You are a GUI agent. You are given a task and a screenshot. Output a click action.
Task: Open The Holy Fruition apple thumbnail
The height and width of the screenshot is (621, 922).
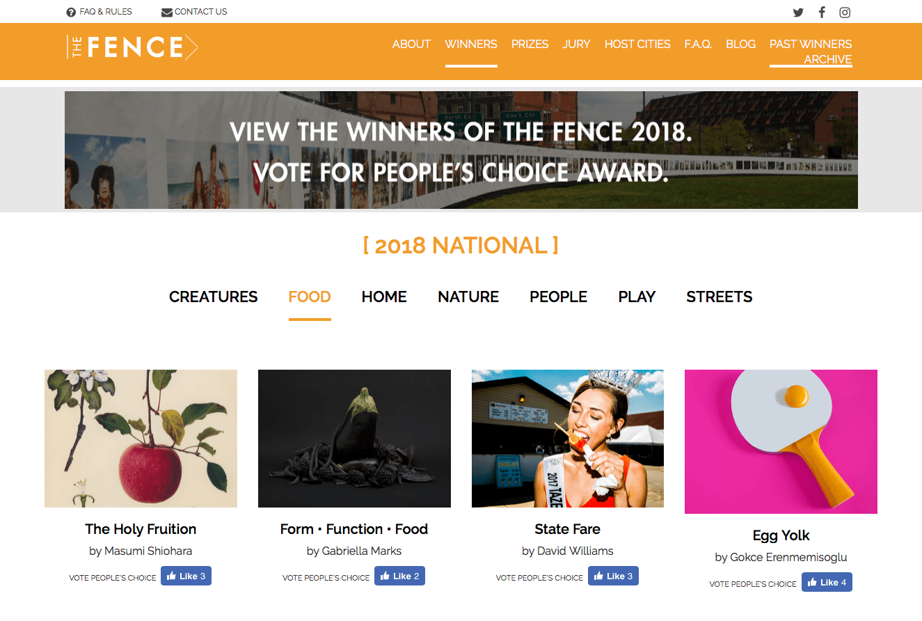tap(141, 439)
